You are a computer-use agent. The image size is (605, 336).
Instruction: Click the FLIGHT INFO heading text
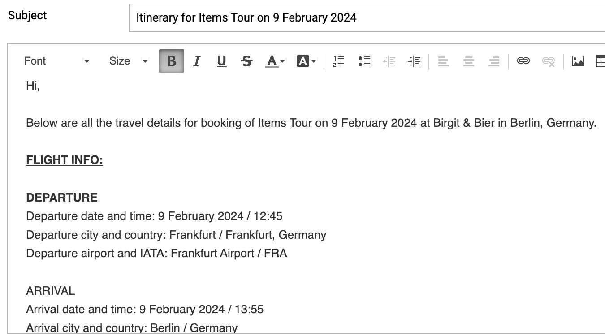[x=65, y=160]
